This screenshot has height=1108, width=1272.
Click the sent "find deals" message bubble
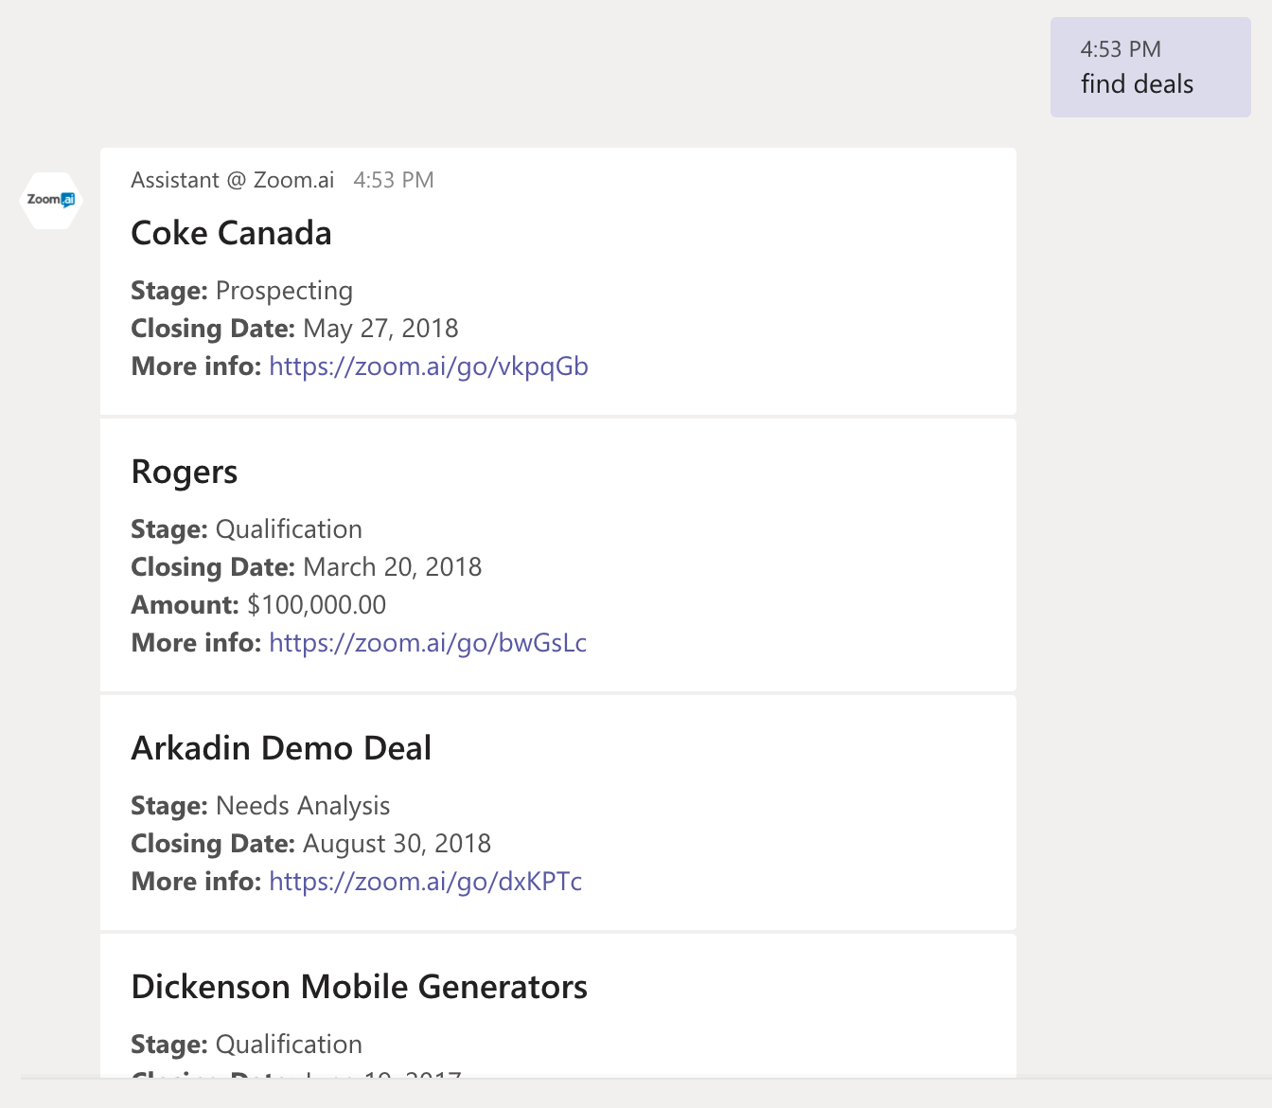pos(1150,68)
